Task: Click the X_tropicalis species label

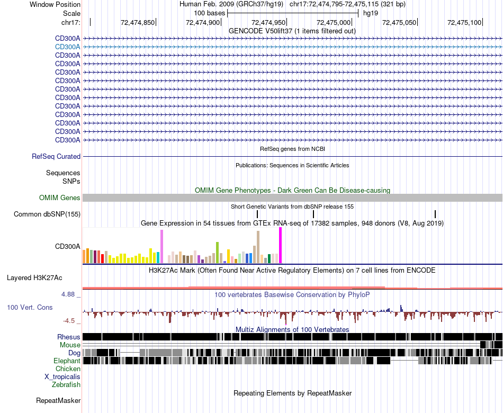Action: [x=62, y=377]
